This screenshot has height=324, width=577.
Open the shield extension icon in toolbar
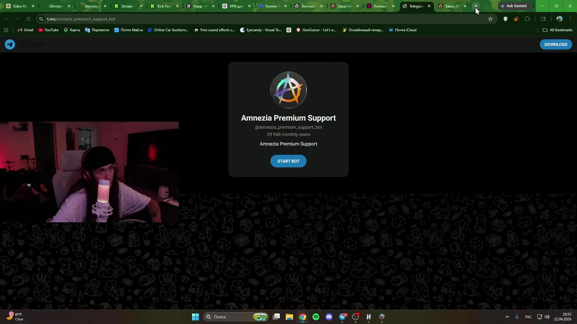click(x=505, y=19)
